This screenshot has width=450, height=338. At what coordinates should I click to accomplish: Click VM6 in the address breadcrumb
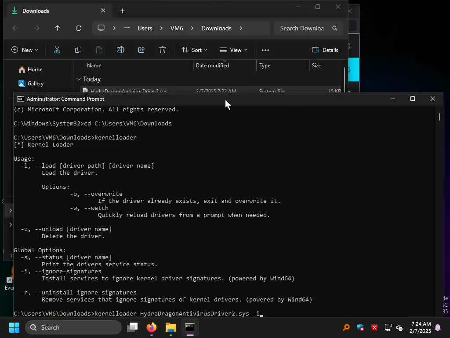coord(177,28)
